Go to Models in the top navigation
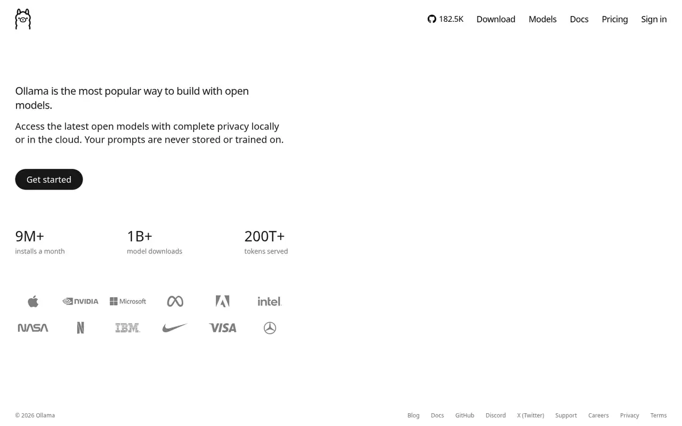This screenshot has width=682, height=426. click(542, 19)
